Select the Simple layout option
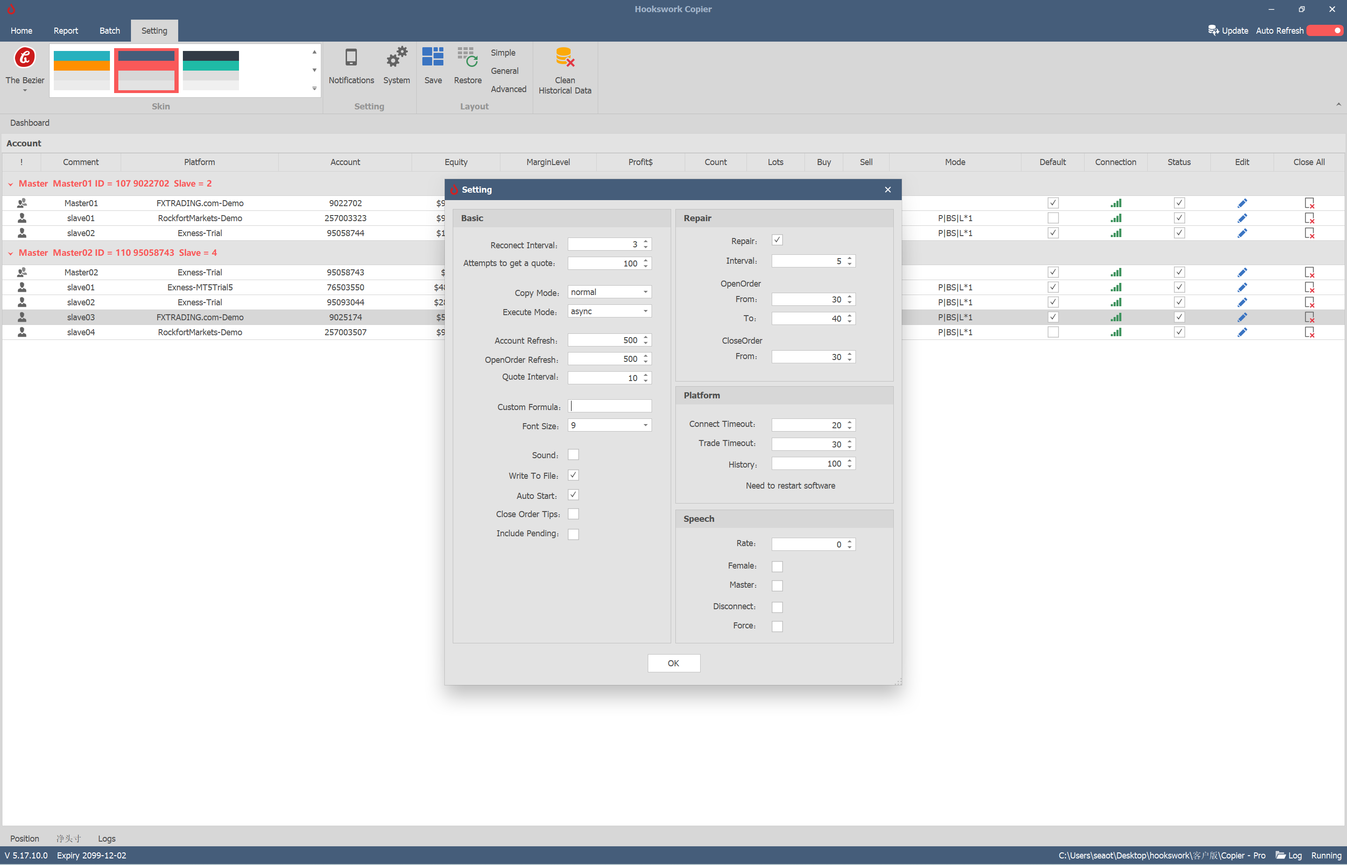This screenshot has width=1347, height=865. coord(503,53)
